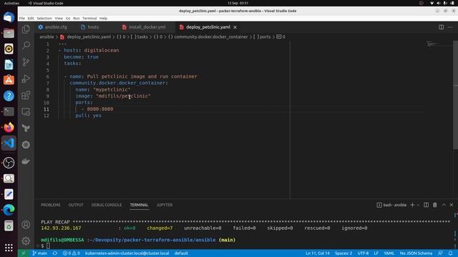Close the deploy_petclinic.yaml tab
458x257 pixels.
[235, 27]
